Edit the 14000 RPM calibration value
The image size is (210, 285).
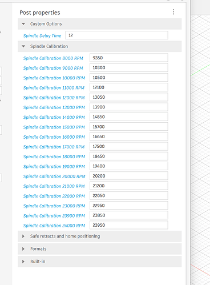pyautogui.click(x=129, y=117)
